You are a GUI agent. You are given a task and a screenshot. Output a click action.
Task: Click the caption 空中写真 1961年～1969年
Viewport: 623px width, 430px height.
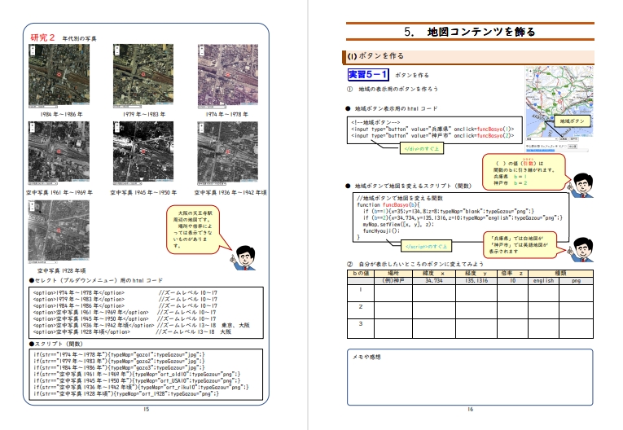[x=59, y=192]
